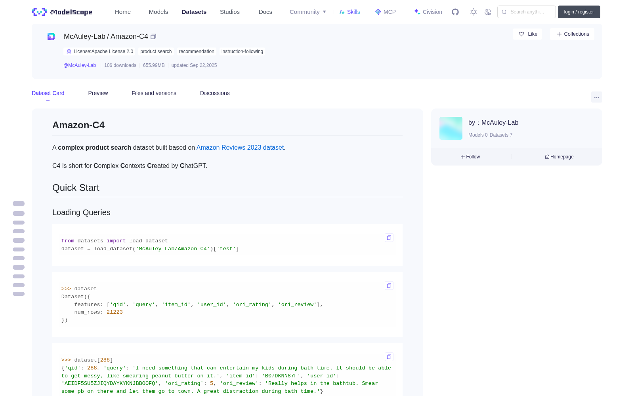Screen dimensions: 634x396
Task: Click the McAuley-Lab gradient avatar
Action: pos(451,128)
